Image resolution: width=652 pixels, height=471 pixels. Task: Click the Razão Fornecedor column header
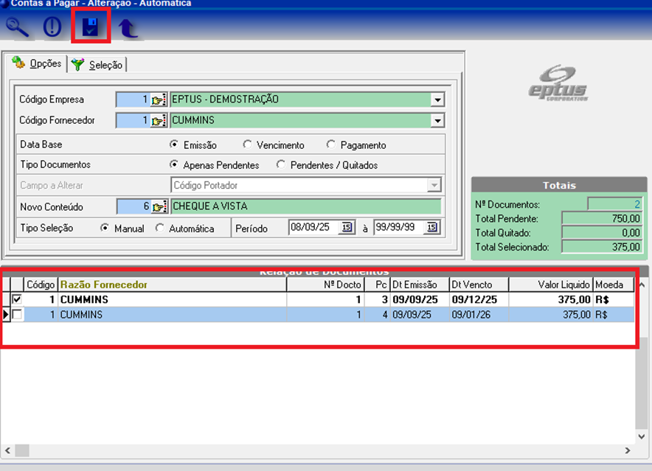click(103, 285)
